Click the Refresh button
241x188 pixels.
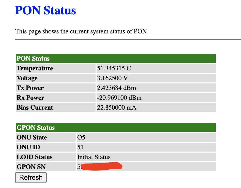31,177
